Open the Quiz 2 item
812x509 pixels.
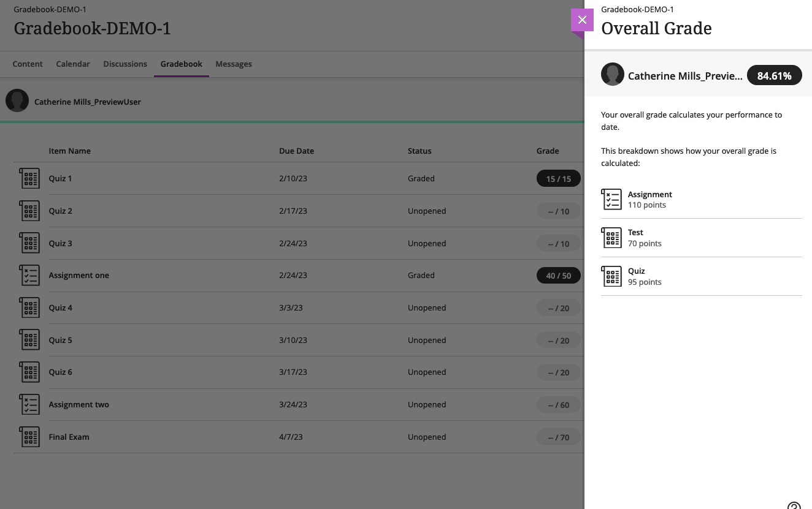point(60,211)
